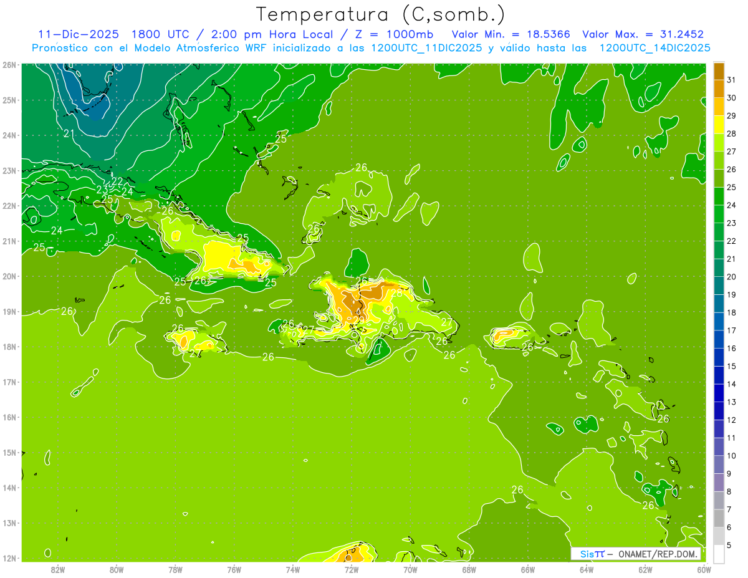Click the 31 value on the color scale
This screenshot has width=748, height=578.
point(731,80)
